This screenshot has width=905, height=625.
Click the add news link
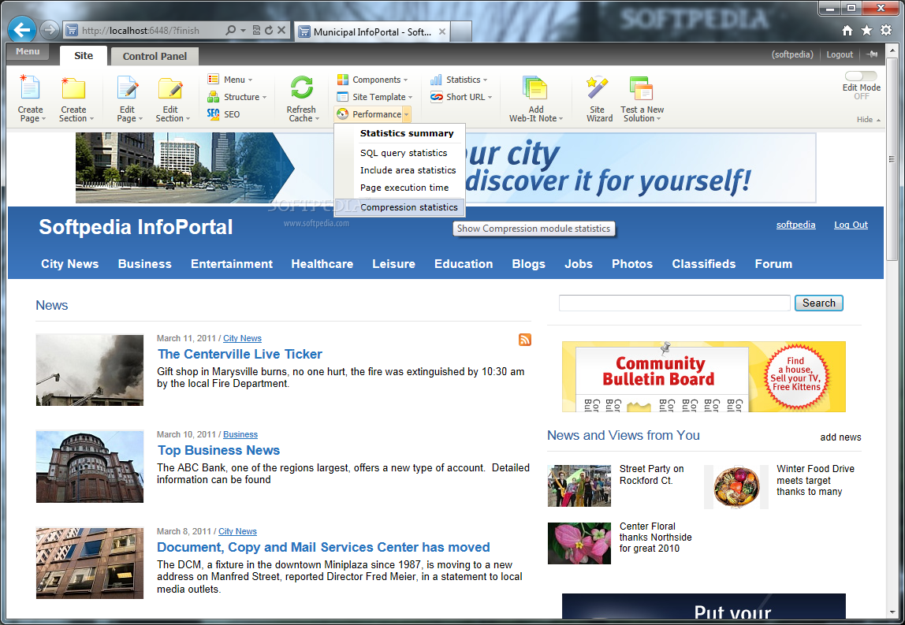point(840,437)
